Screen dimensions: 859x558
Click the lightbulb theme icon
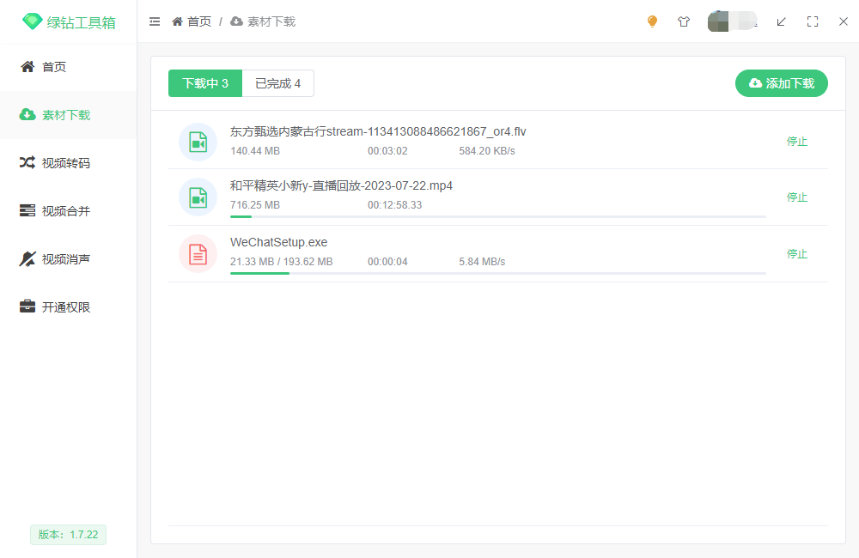(x=652, y=21)
